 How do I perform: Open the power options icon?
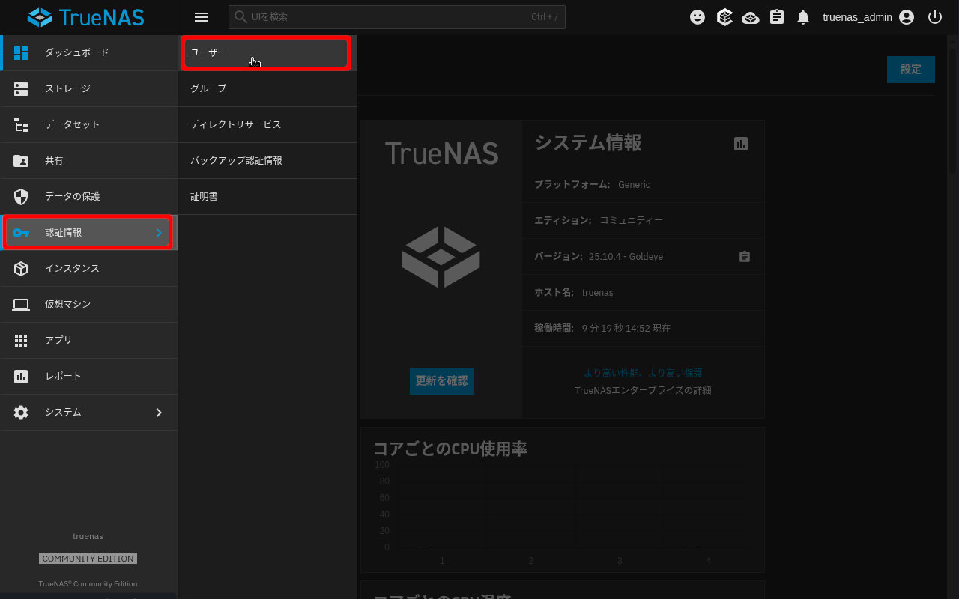pyautogui.click(x=935, y=17)
